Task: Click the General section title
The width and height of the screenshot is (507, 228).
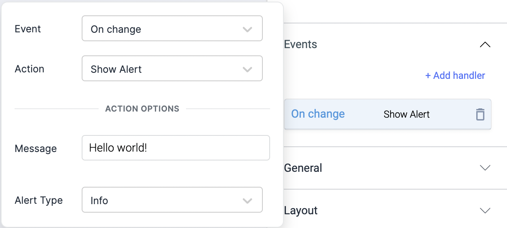Action: point(303,168)
